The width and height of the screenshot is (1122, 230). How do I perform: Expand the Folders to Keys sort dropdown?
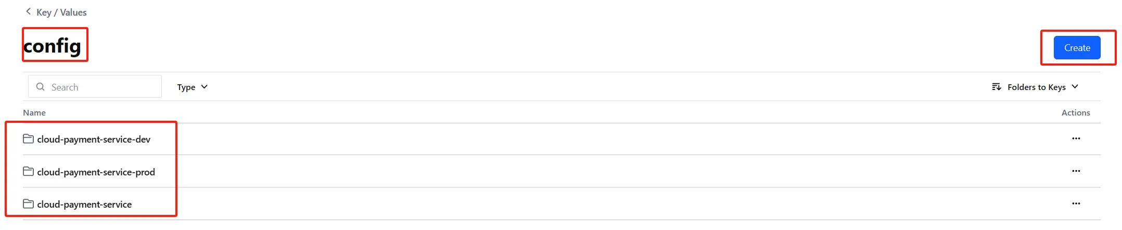point(1036,87)
